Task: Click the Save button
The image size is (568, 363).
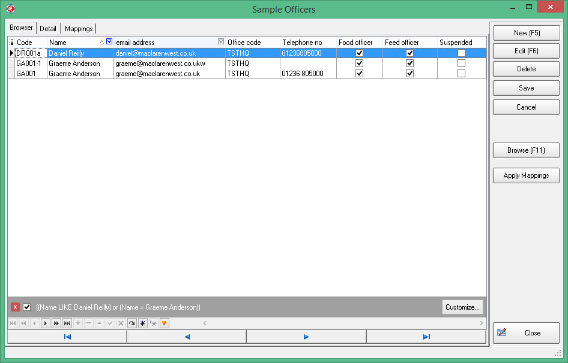Action: pyautogui.click(x=527, y=88)
